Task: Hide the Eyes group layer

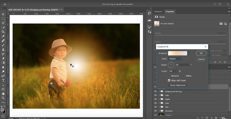Action: click(155, 103)
